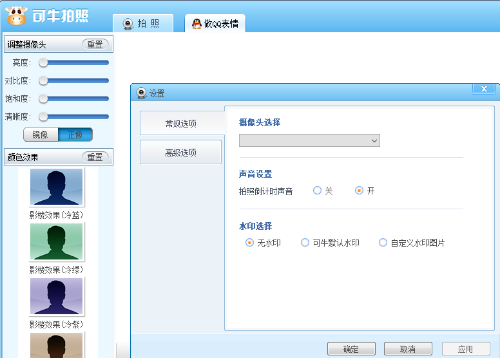
Task: Click the webcam icon on 拍照 tab
Action: click(x=128, y=24)
